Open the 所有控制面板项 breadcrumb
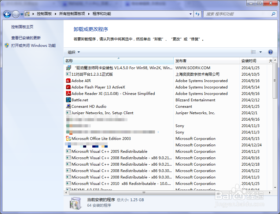The height and width of the screenshot is (214, 280). pyautogui.click(x=72, y=14)
